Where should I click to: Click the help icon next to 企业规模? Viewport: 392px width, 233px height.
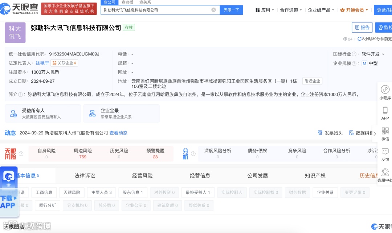[x=354, y=63]
